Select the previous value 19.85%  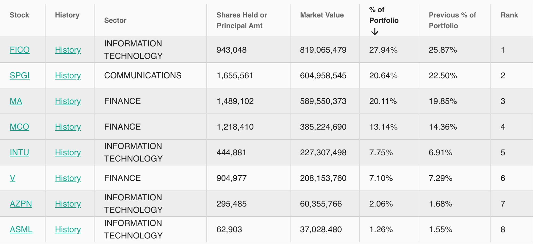[443, 101]
